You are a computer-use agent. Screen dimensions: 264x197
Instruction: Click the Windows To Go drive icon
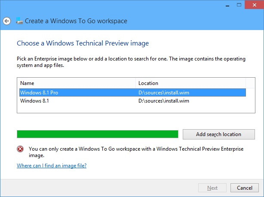pos(19,21)
